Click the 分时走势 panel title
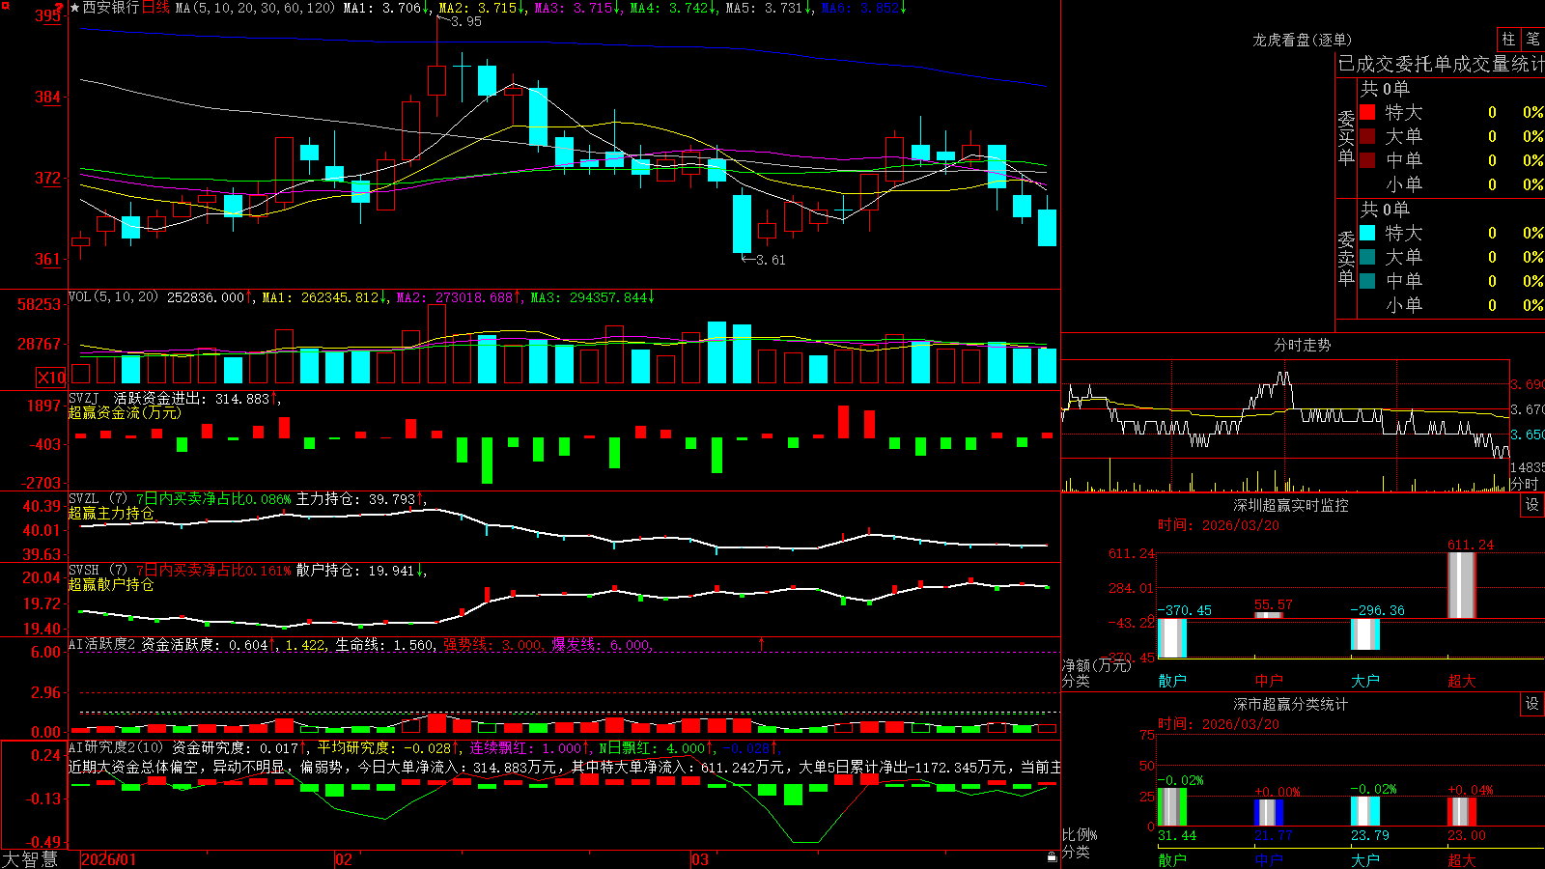Viewport: 1545px width, 869px height. point(1302,345)
